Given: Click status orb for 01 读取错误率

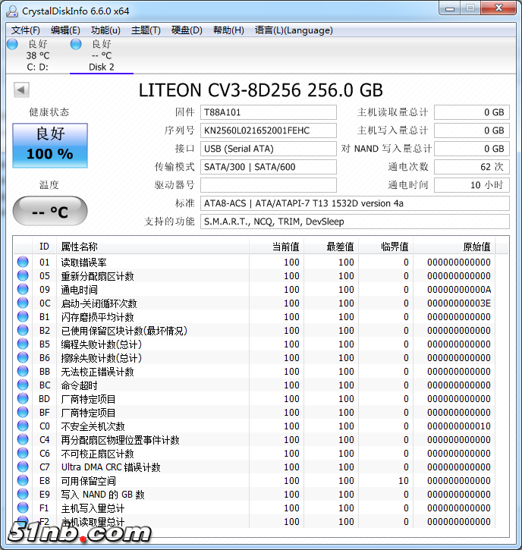Looking at the screenshot, I should click(x=23, y=262).
